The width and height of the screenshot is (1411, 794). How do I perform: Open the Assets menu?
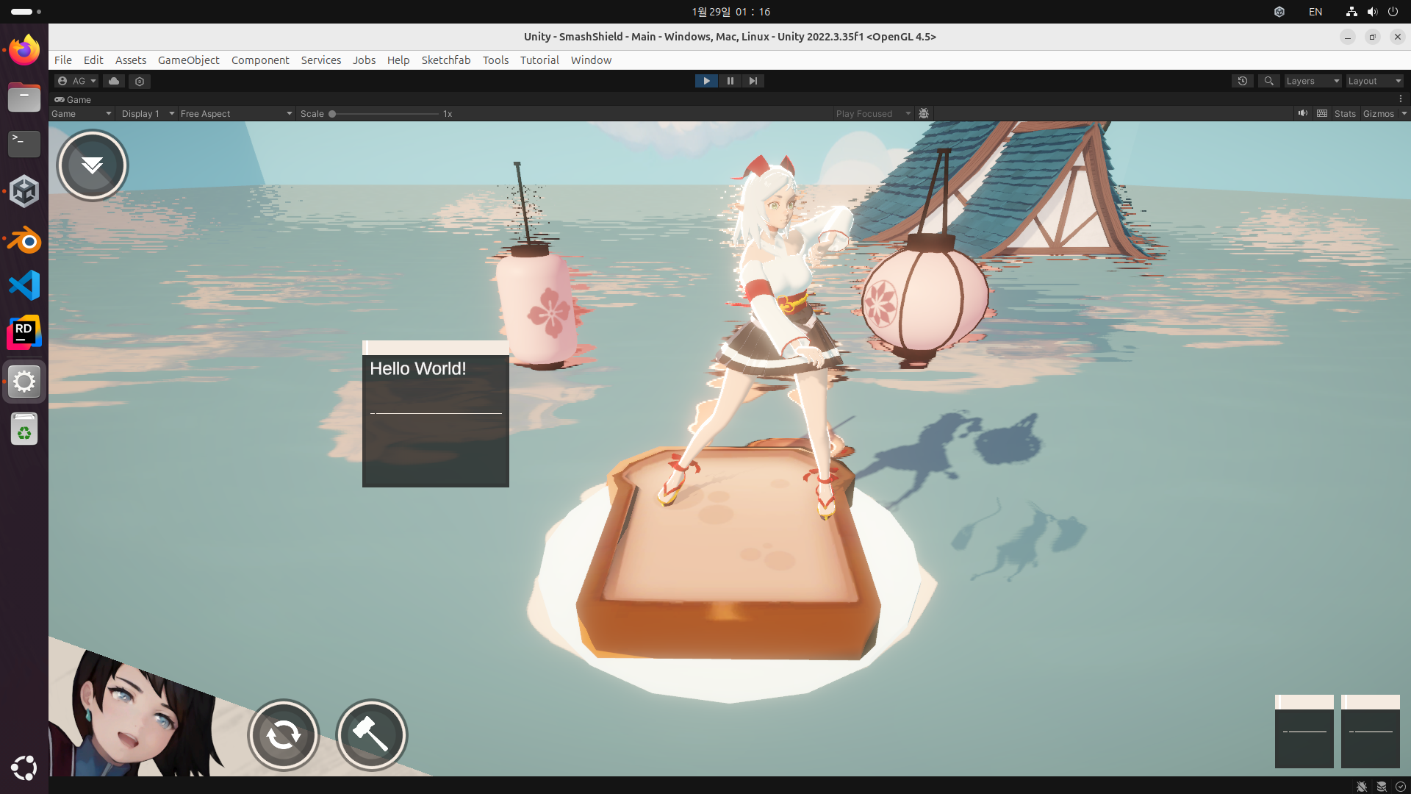(x=131, y=60)
